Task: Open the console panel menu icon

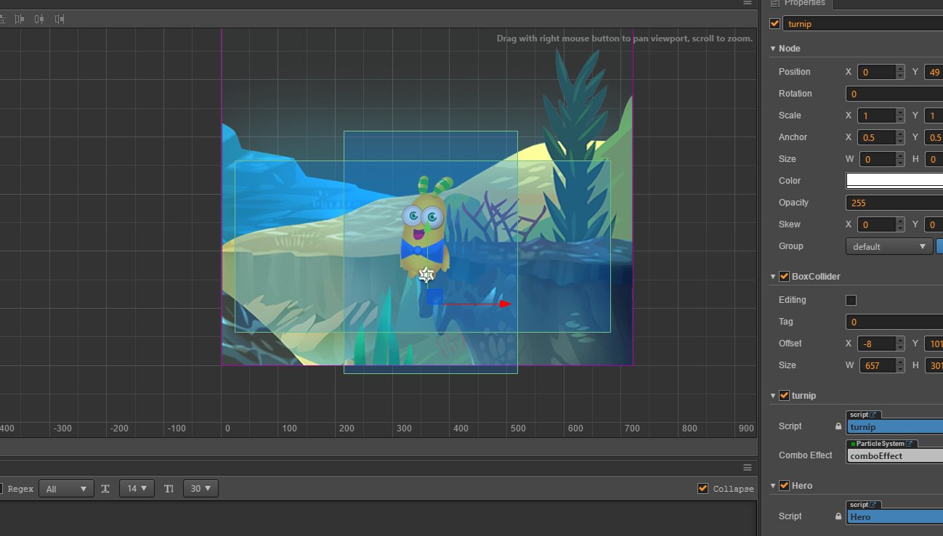Action: click(748, 467)
